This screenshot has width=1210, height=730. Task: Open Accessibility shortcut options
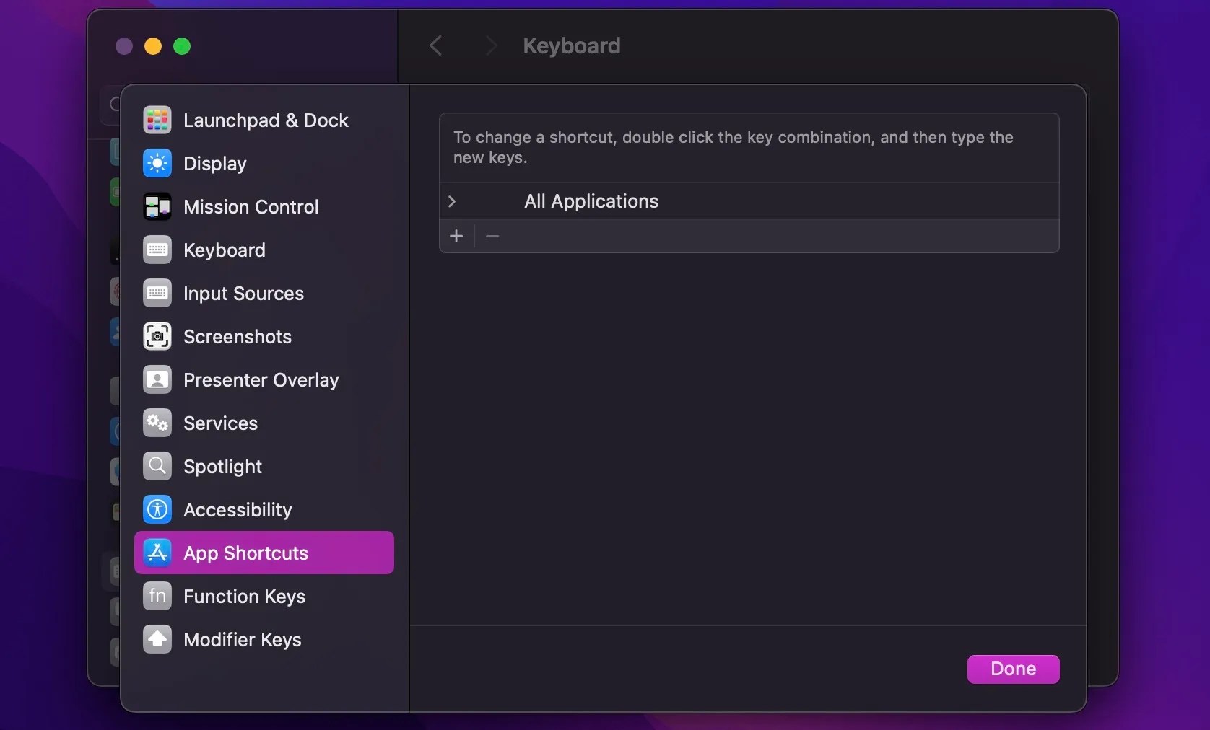[238, 509]
